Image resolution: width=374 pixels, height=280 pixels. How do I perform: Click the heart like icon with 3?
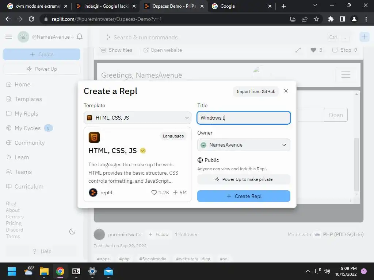click(x=313, y=50)
